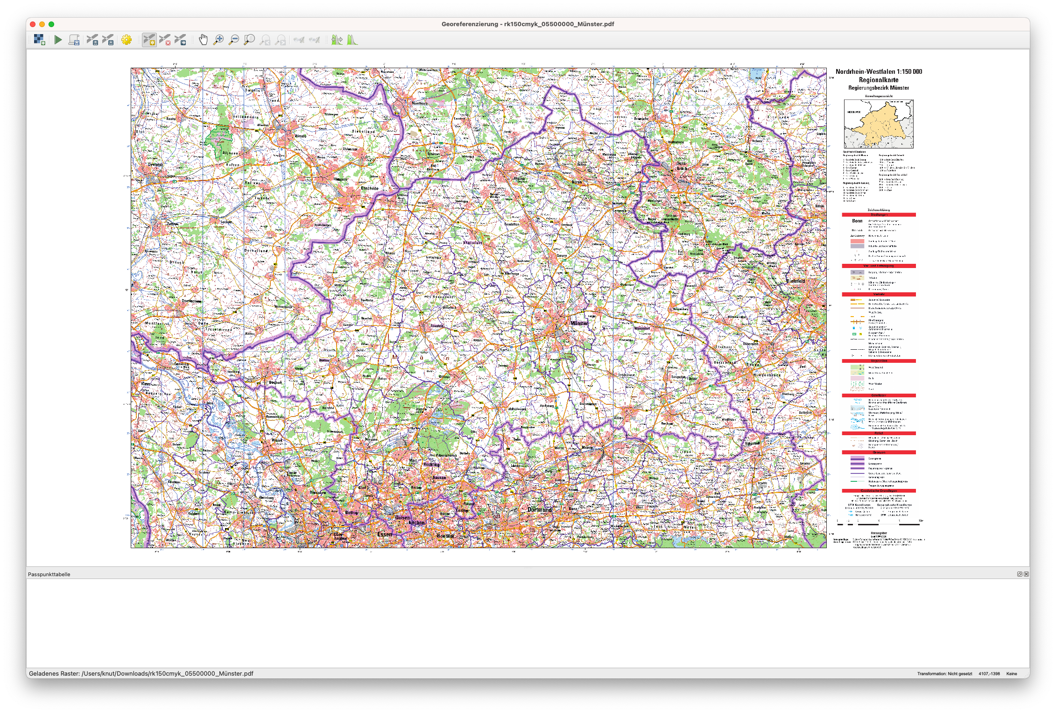The width and height of the screenshot is (1056, 713).
Task: Float the Passpunkttabelle panel
Action: (x=1020, y=574)
